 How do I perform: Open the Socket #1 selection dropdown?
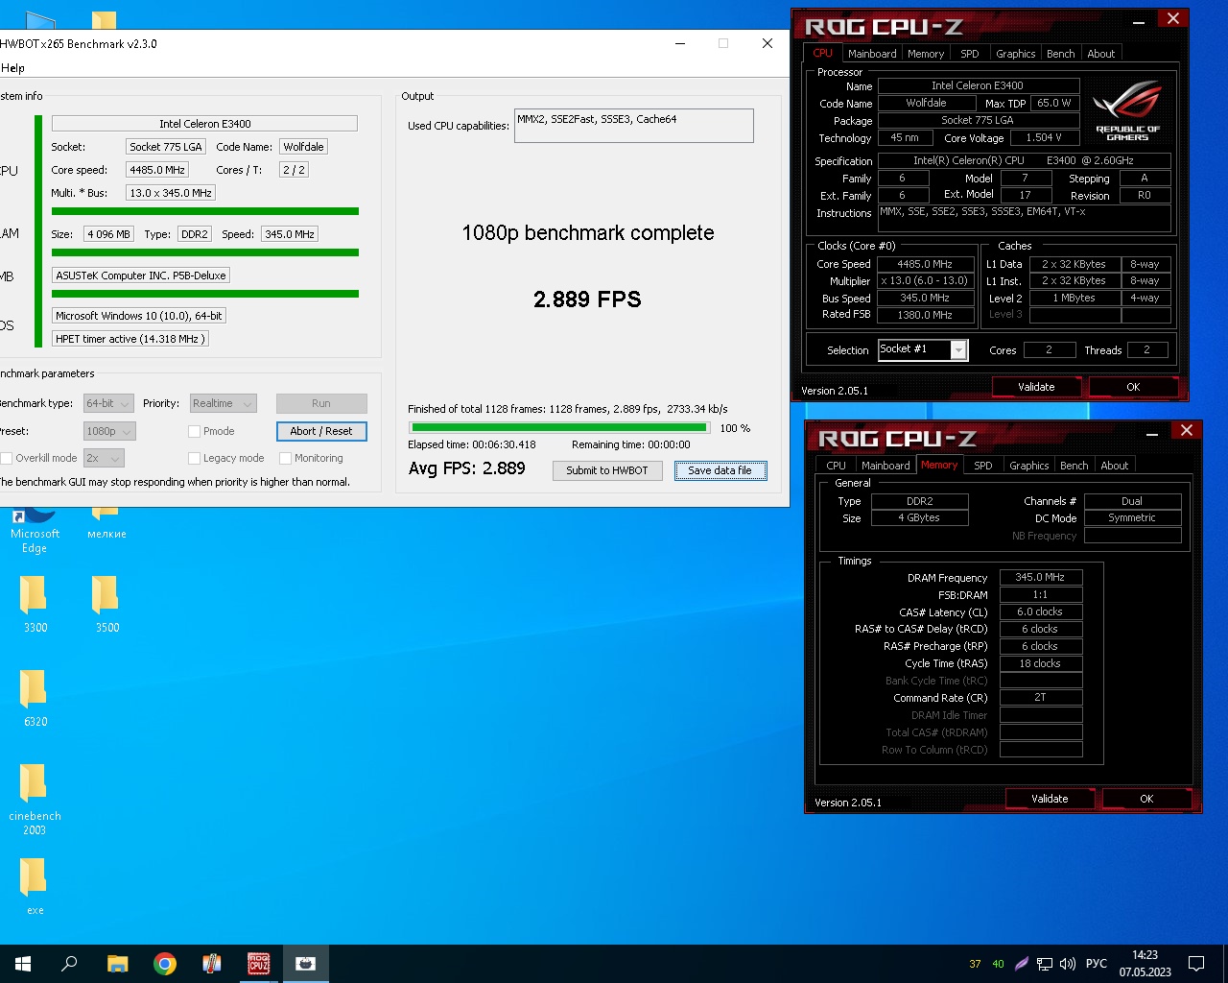pyautogui.click(x=923, y=349)
